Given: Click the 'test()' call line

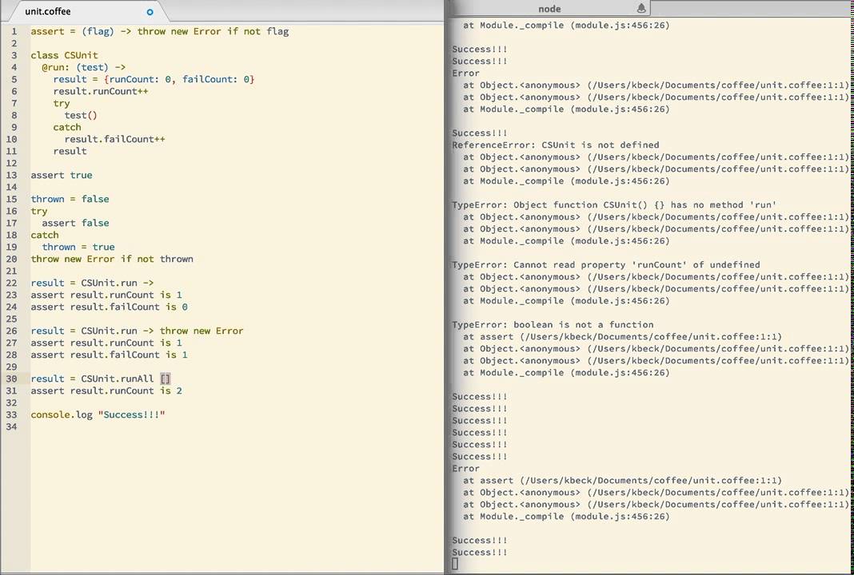Looking at the screenshot, I should point(81,115).
